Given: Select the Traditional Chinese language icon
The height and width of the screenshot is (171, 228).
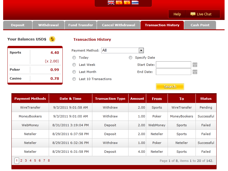Looking at the screenshot, I should (127, 3).
